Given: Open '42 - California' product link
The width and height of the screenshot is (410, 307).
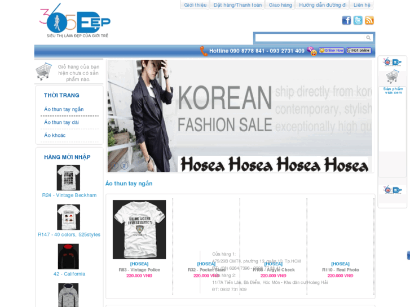Looking at the screenshot, I should 69,274.
